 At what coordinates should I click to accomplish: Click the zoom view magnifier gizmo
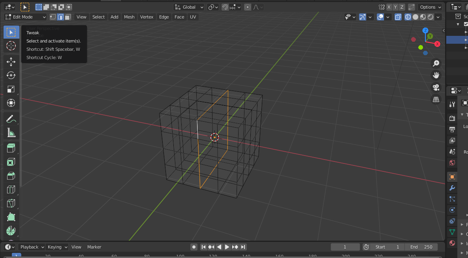(x=436, y=63)
